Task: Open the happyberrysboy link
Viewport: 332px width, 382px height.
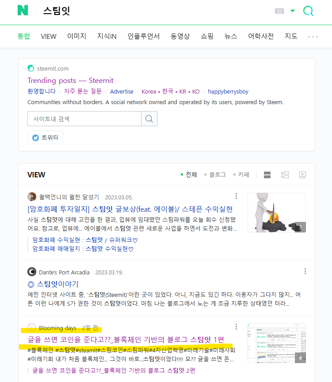Action: [x=228, y=92]
